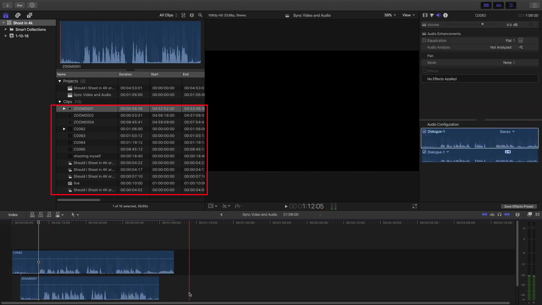The width and height of the screenshot is (542, 305).
Task: Adjust the Volume slider in the inspector
Action: pyautogui.click(x=482, y=25)
